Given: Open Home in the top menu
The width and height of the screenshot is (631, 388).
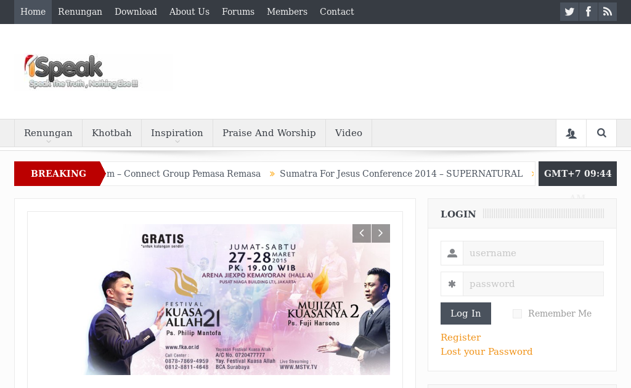Looking at the screenshot, I should [x=33, y=12].
